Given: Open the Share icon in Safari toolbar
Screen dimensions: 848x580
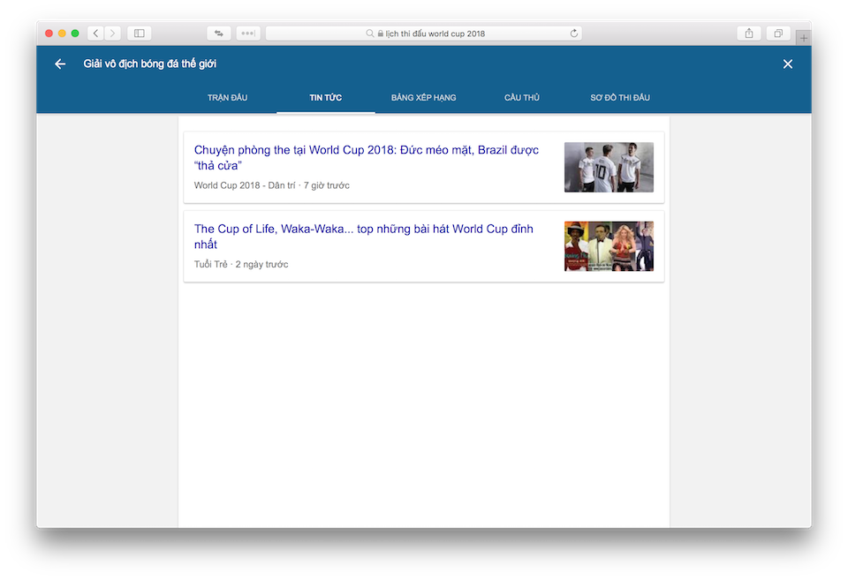Looking at the screenshot, I should tap(749, 34).
